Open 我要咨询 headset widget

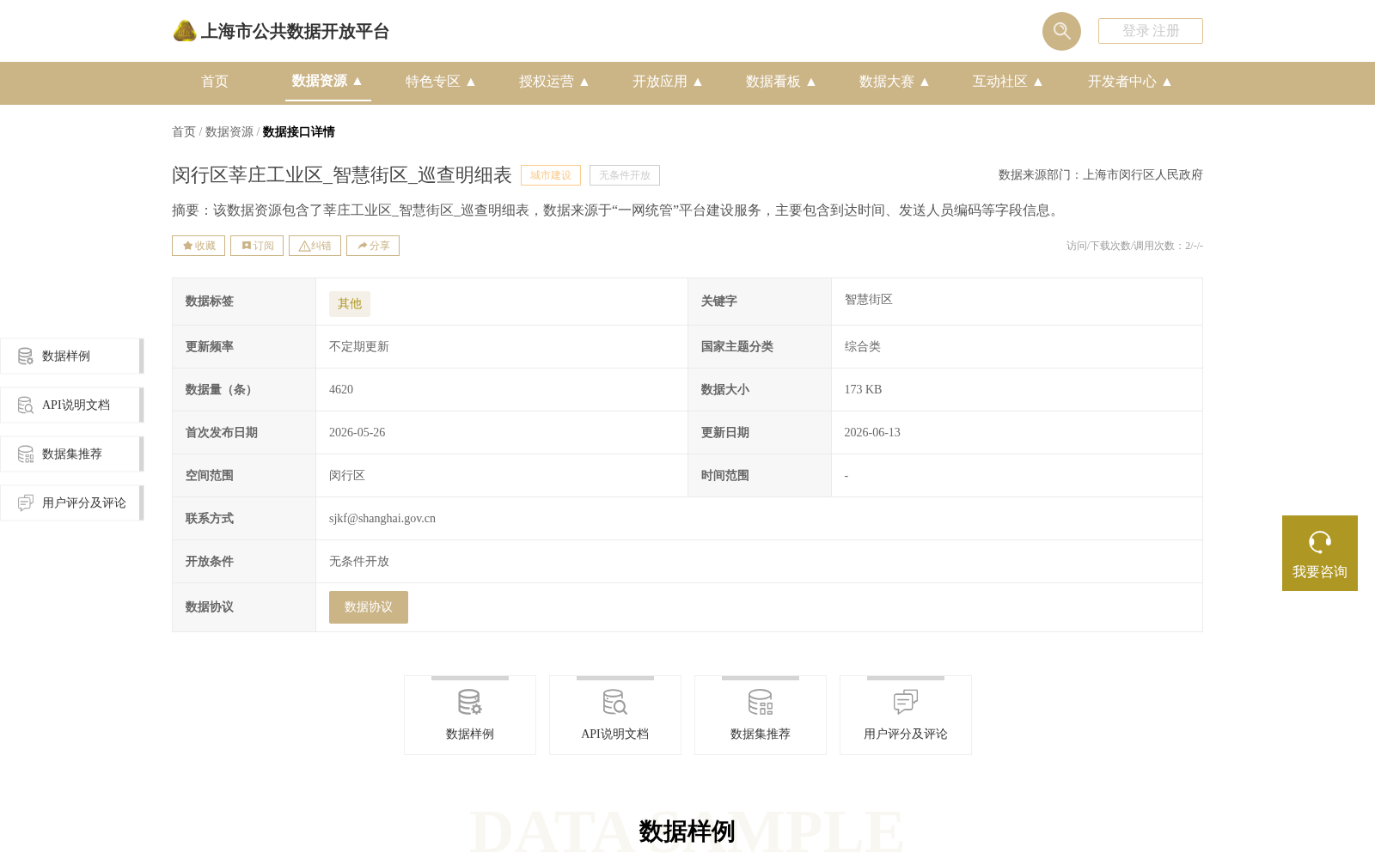[1320, 553]
